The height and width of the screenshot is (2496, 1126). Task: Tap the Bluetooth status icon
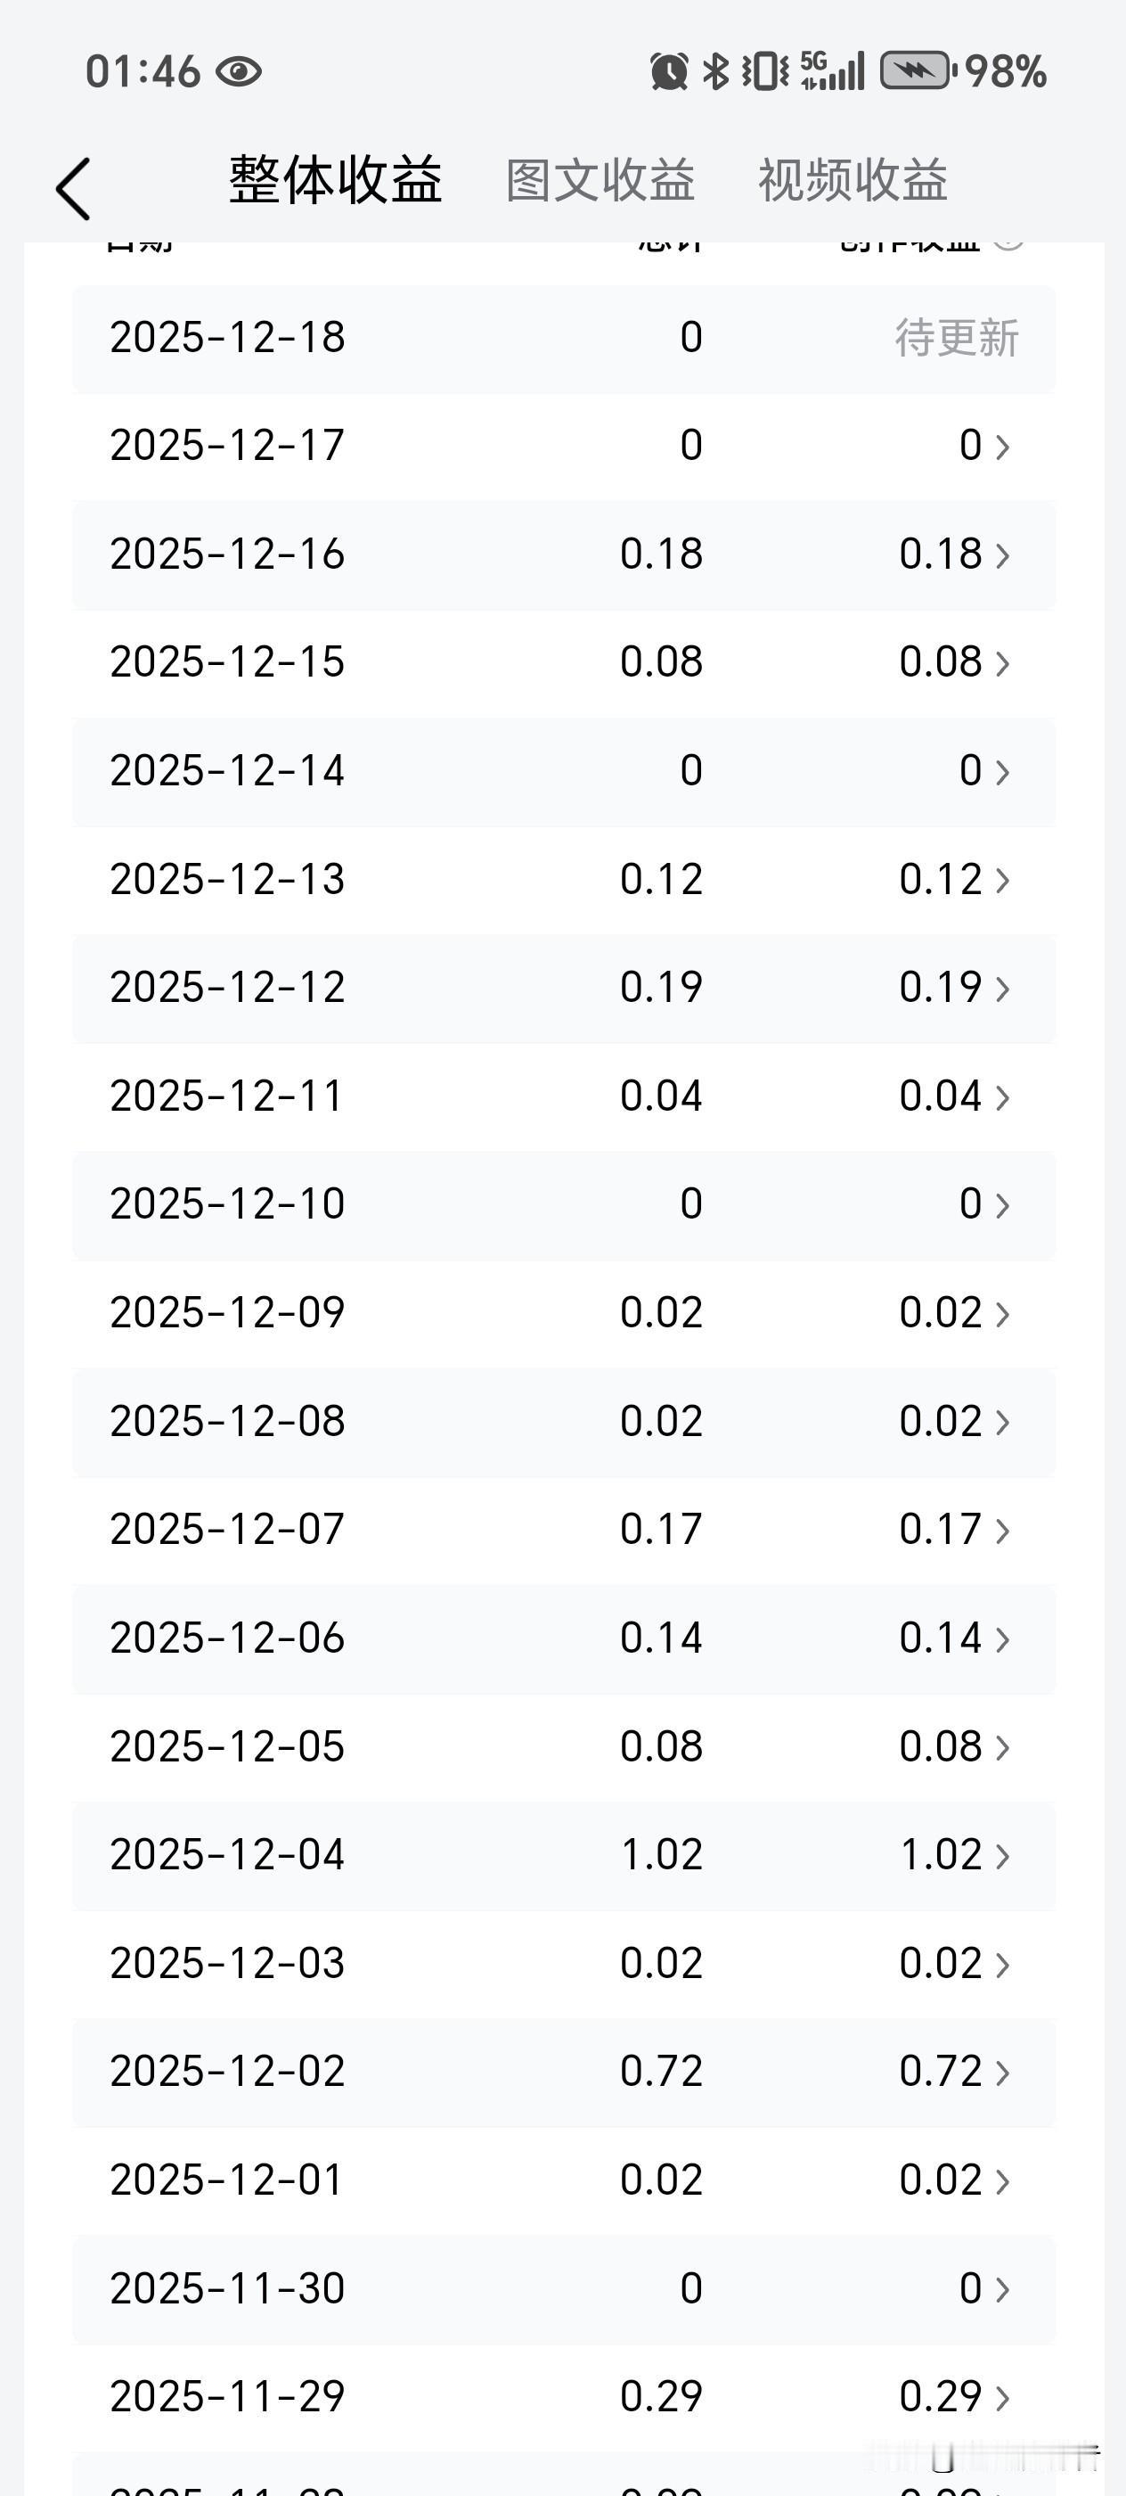point(715,71)
